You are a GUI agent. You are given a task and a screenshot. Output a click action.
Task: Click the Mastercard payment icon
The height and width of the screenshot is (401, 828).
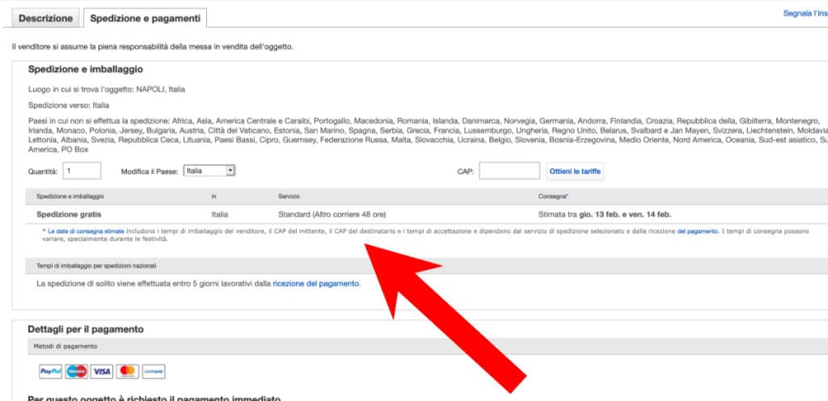pos(127,371)
